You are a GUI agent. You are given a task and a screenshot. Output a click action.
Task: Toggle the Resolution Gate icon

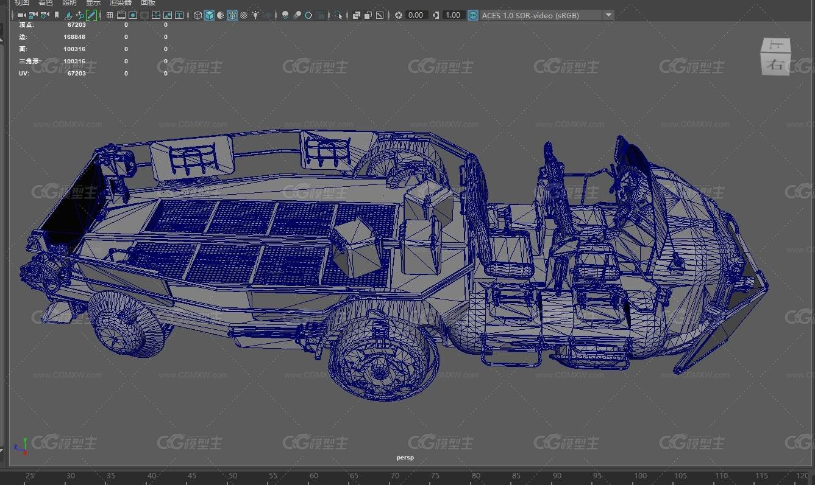pyautogui.click(x=133, y=15)
